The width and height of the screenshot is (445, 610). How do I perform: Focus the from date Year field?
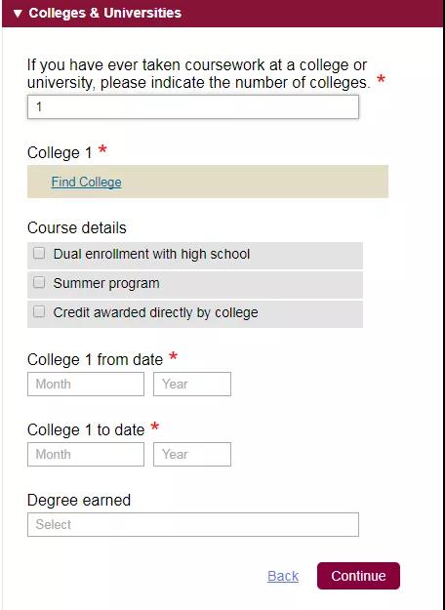[x=192, y=384]
